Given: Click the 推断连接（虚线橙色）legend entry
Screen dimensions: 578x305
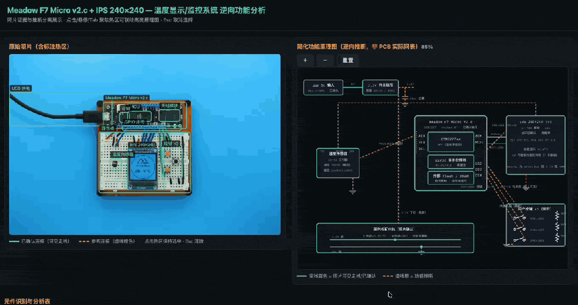Looking at the screenshot, I should point(108,241).
